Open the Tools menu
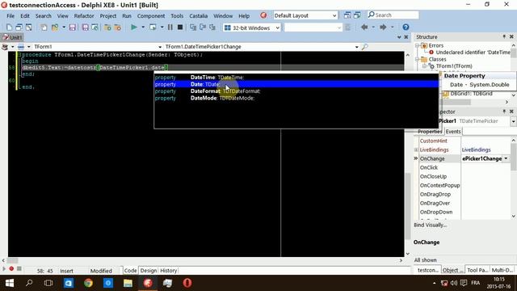This screenshot has height=291, width=517. point(177,16)
